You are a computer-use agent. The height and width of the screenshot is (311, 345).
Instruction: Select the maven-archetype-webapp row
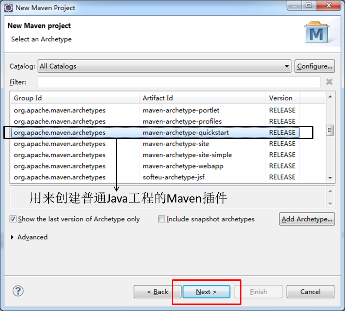point(155,166)
